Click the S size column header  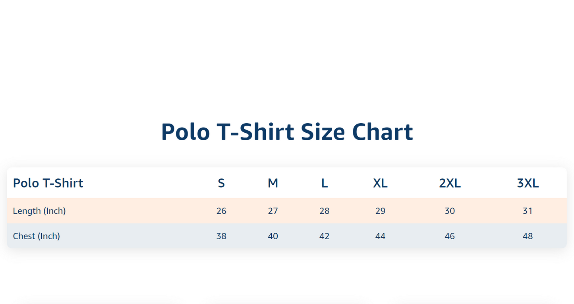tap(221, 183)
